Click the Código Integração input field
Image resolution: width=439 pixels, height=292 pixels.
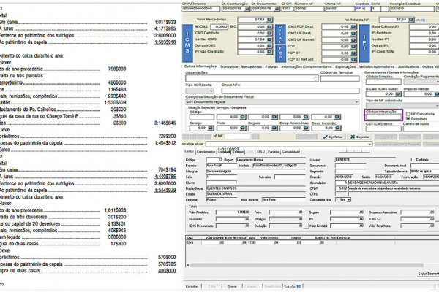[x=382, y=118]
